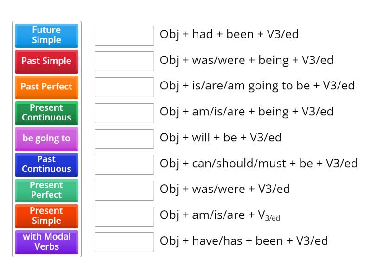Select the answer box for Obj + will + be + V3/ed
Screen dimensions: 371x278
(123, 138)
